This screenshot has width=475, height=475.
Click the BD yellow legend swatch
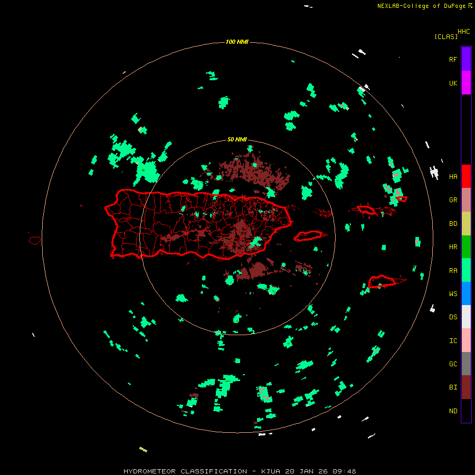click(x=466, y=224)
